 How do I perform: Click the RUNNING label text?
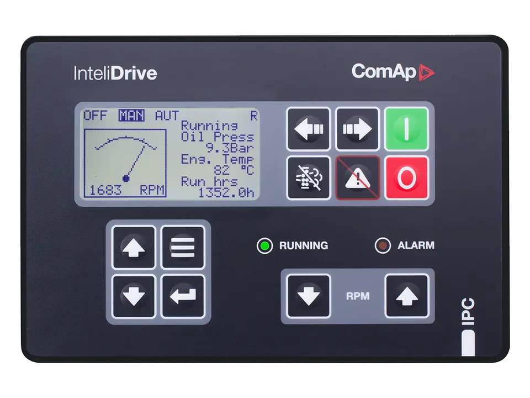[x=304, y=245]
